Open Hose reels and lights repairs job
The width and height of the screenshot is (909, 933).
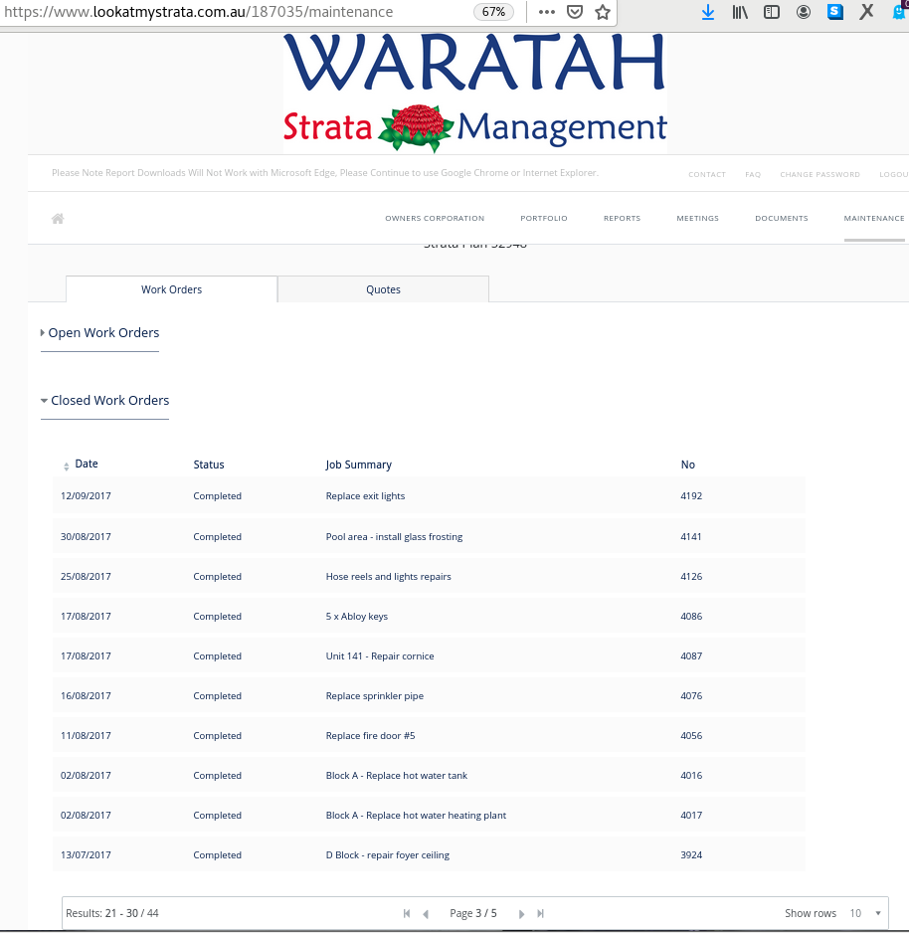(389, 577)
